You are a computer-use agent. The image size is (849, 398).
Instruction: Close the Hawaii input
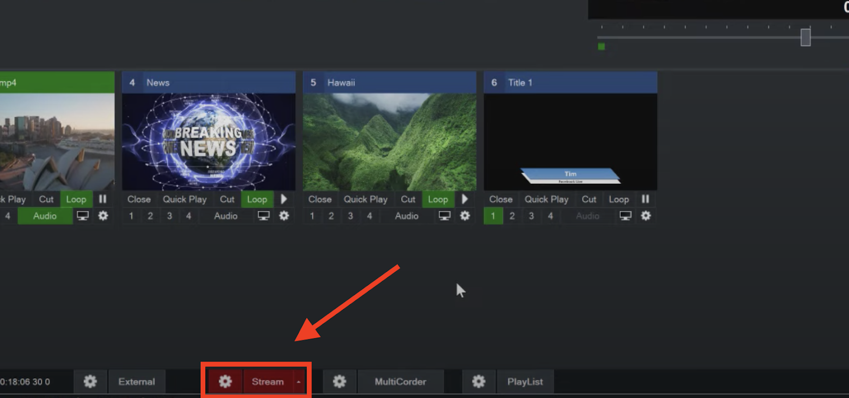click(320, 199)
